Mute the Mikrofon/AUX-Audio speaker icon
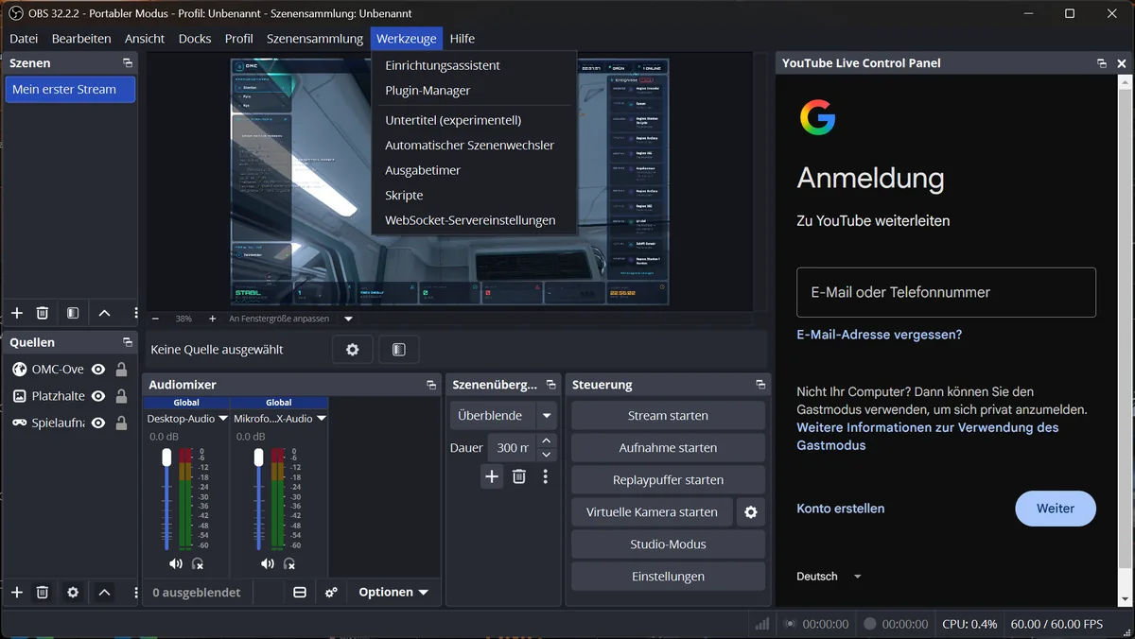Screen dimensions: 1135x639 coord(267,564)
